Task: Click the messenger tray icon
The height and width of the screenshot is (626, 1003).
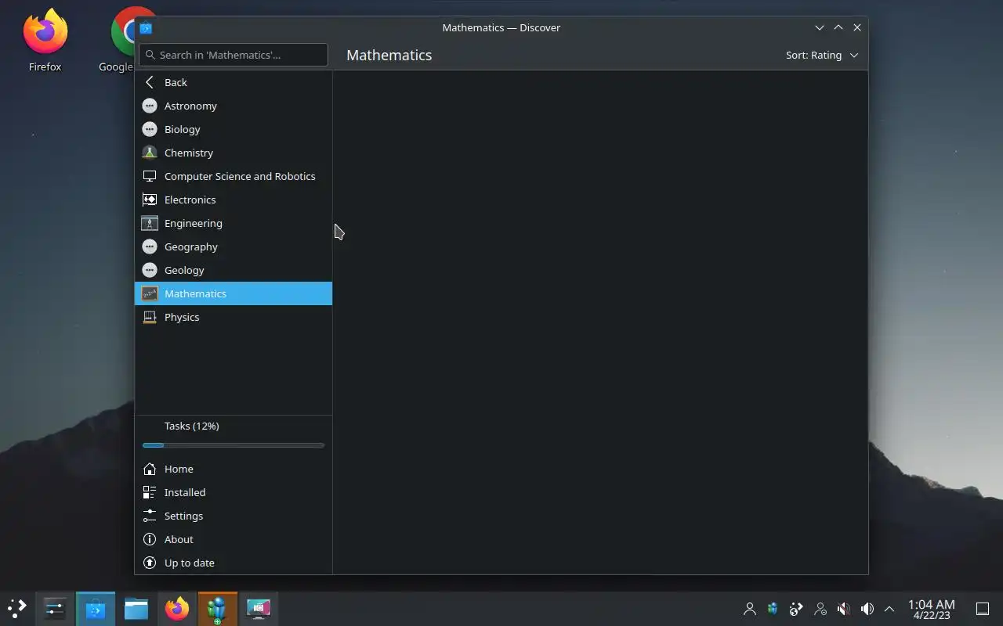Action: tap(773, 609)
